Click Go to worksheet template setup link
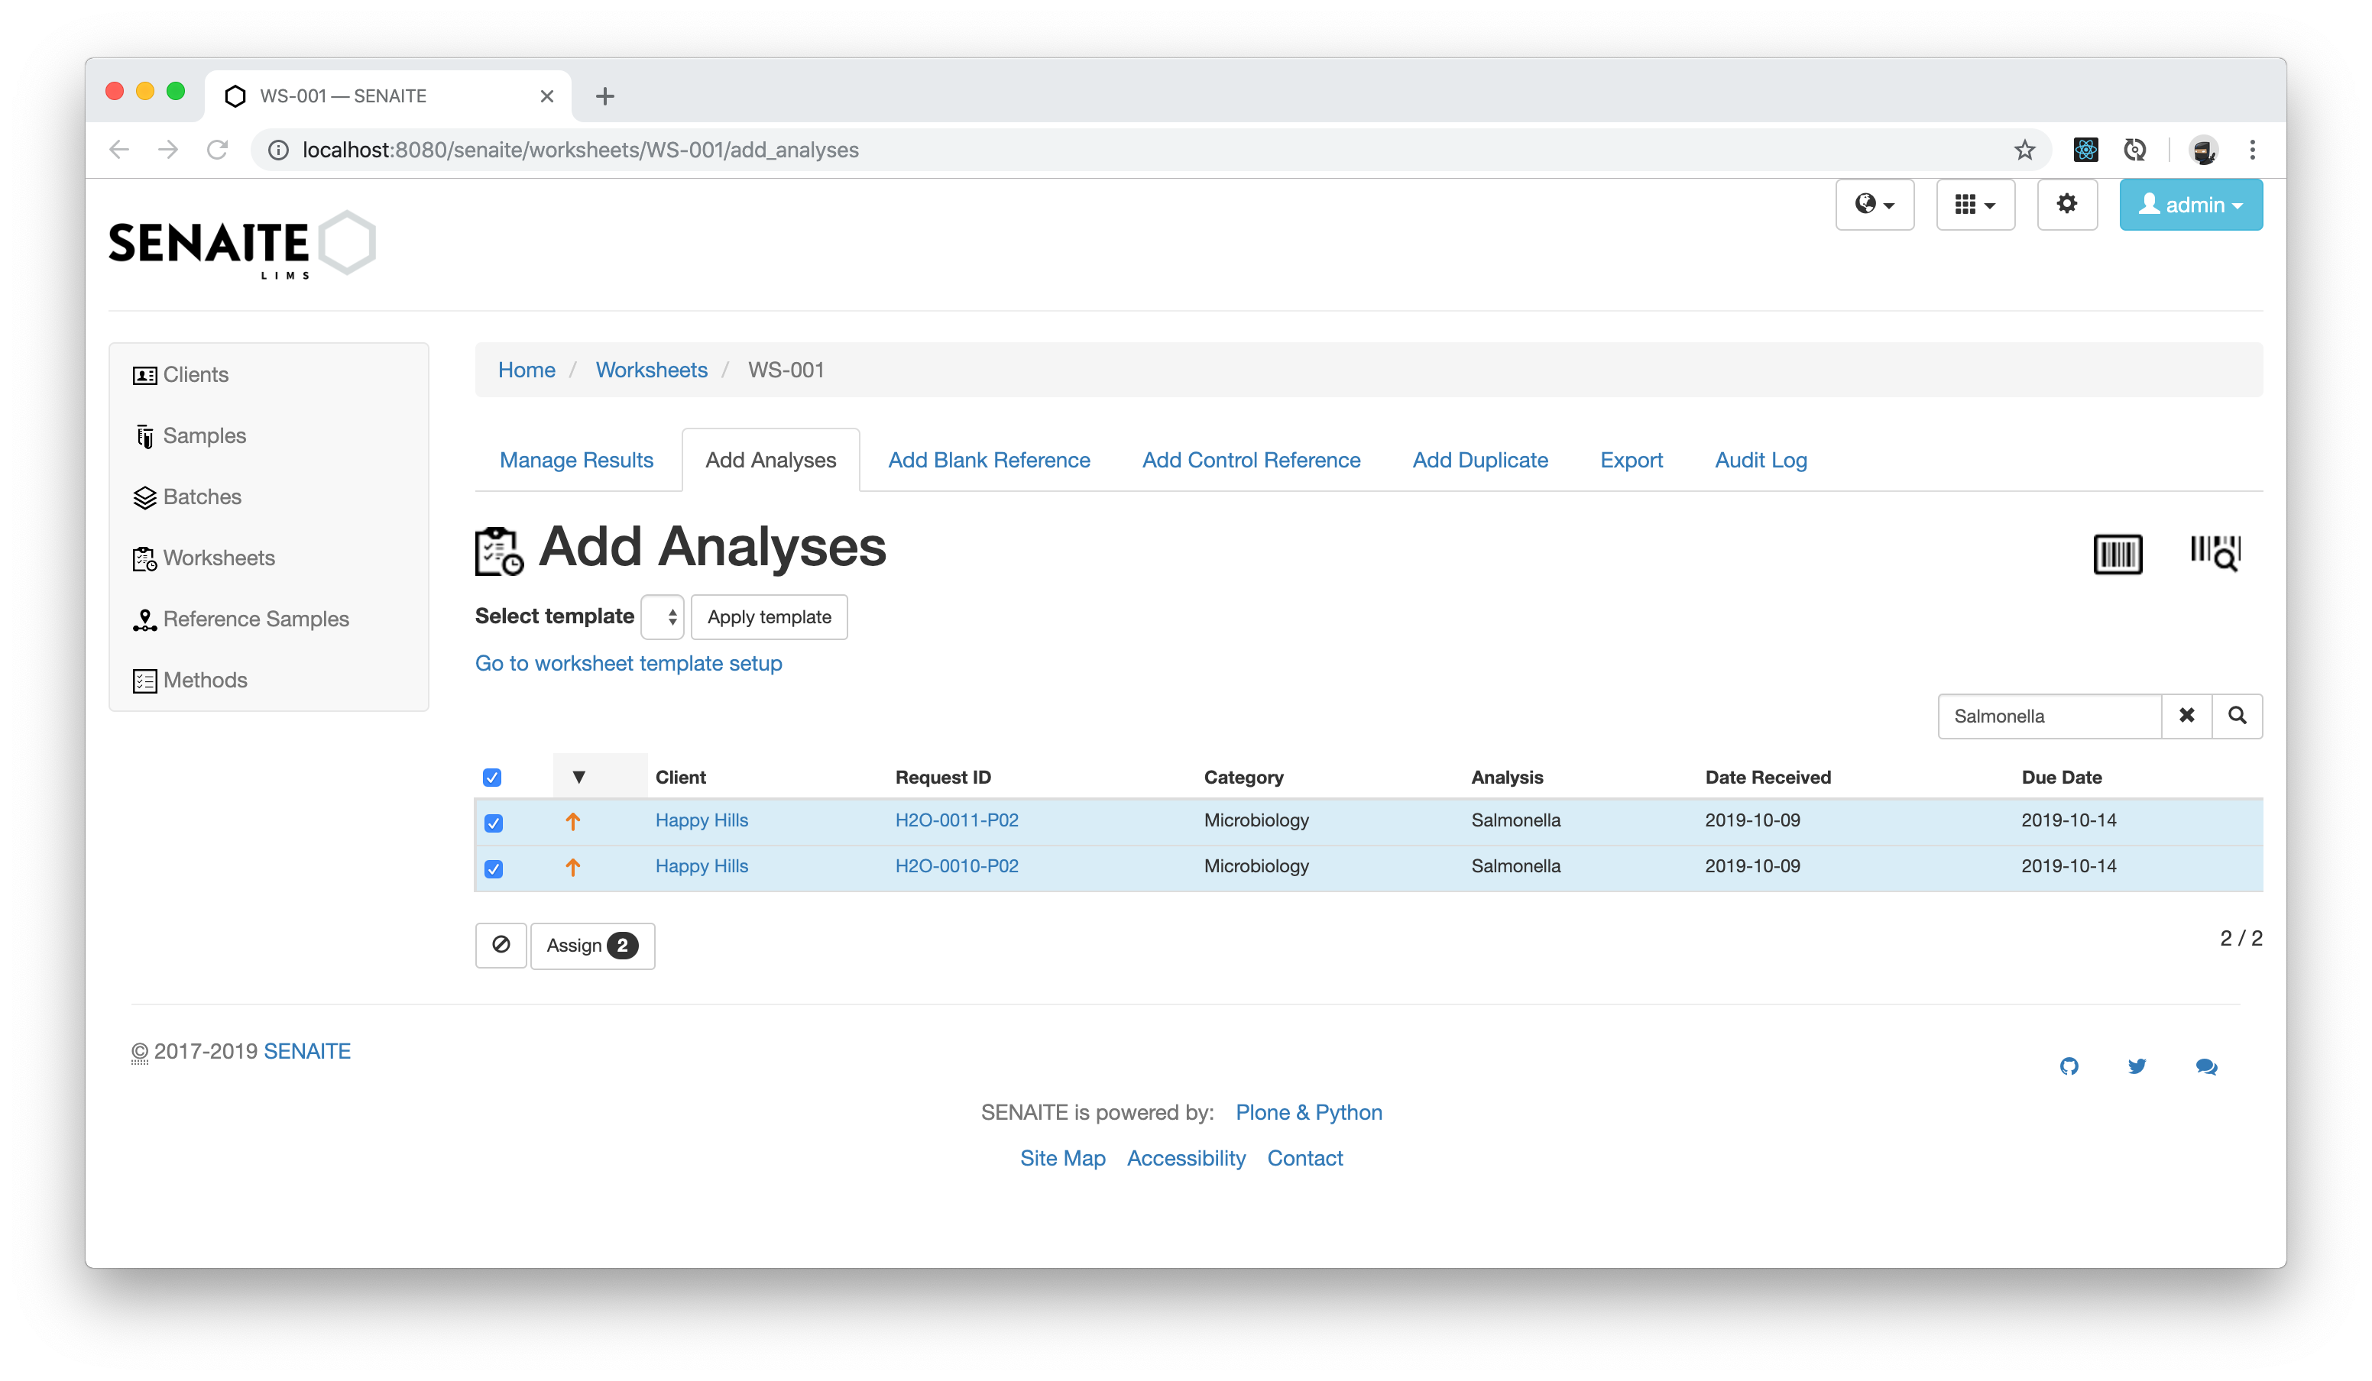2372x1381 pixels. click(627, 662)
